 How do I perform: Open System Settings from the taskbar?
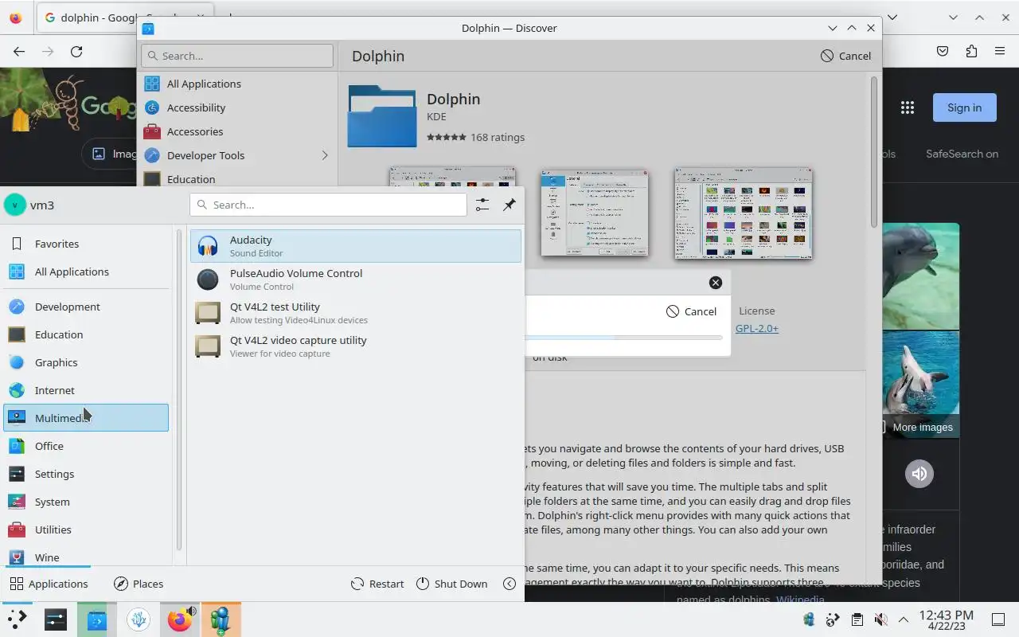click(x=56, y=619)
